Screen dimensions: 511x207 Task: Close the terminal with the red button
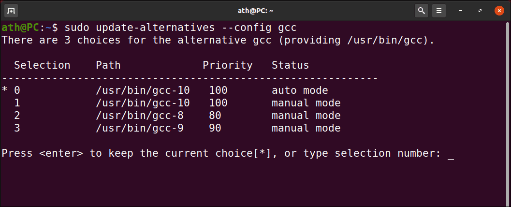(x=499, y=11)
